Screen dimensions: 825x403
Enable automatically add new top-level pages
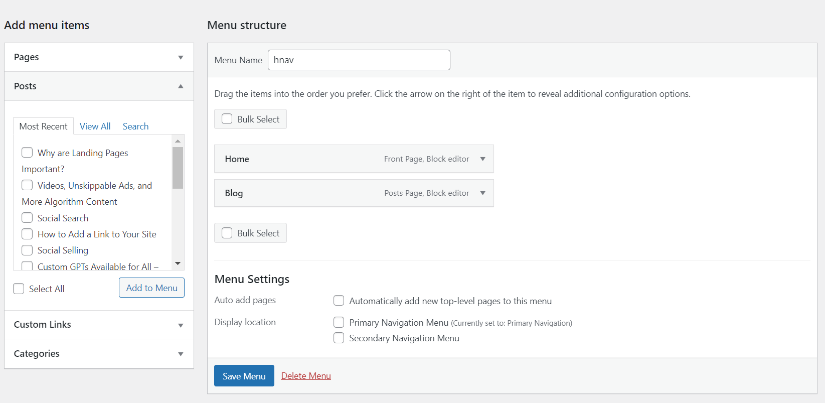(339, 301)
